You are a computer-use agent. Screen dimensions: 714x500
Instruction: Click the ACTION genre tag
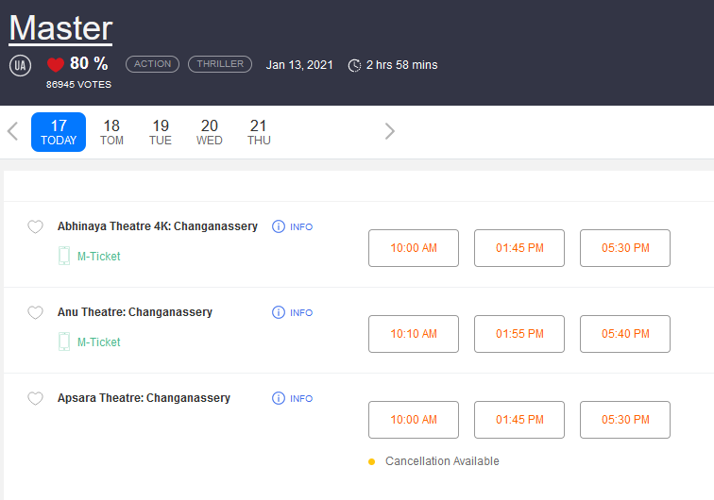153,64
